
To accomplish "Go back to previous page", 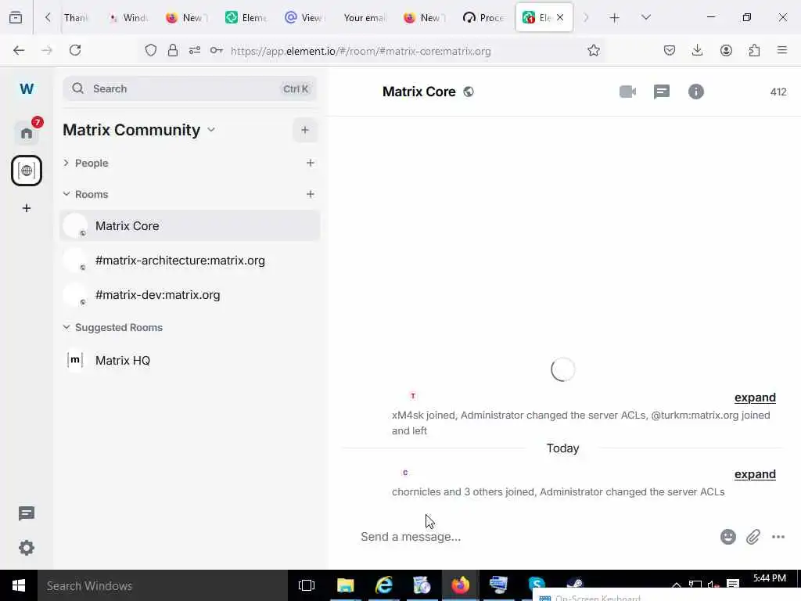I will click(19, 50).
